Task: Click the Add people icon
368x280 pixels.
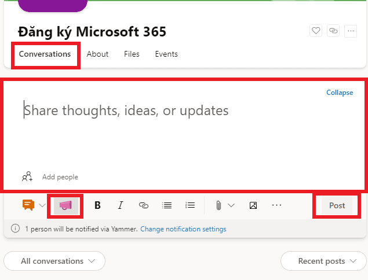Action: pyautogui.click(x=27, y=176)
